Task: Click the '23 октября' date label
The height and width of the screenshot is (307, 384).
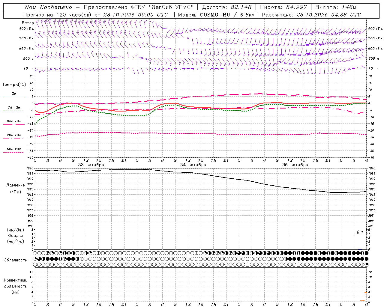Action: pyautogui.click(x=91, y=165)
